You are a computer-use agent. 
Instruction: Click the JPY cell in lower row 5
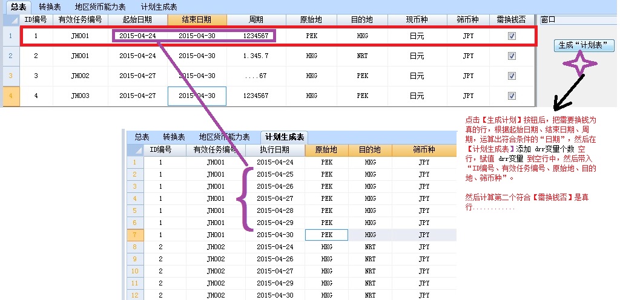click(424, 211)
